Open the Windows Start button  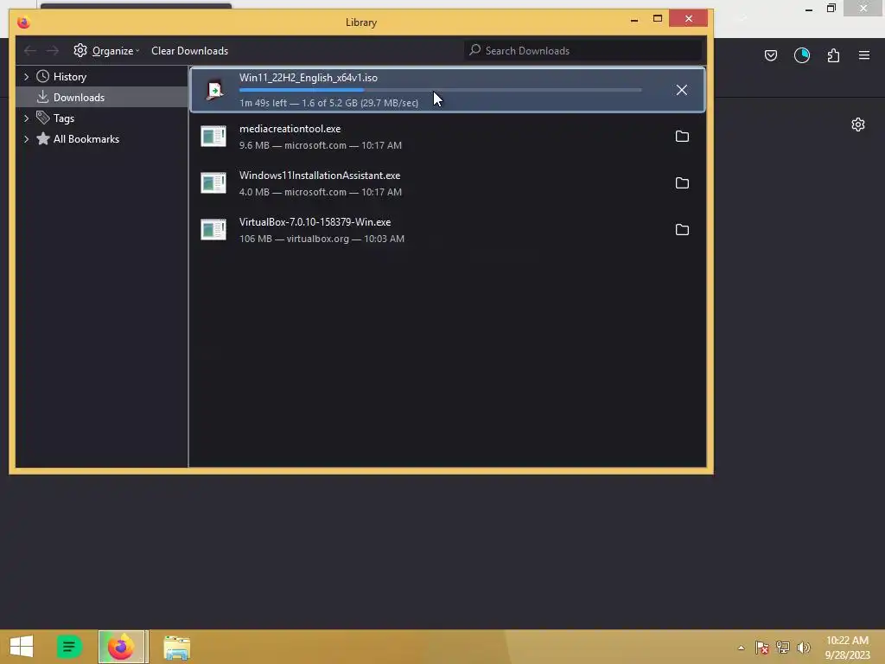pyautogui.click(x=22, y=647)
